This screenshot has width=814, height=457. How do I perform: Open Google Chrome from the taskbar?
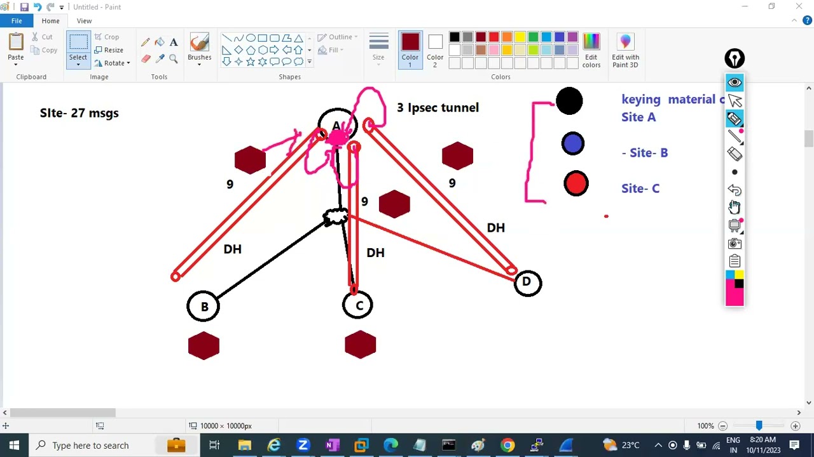[x=507, y=445]
